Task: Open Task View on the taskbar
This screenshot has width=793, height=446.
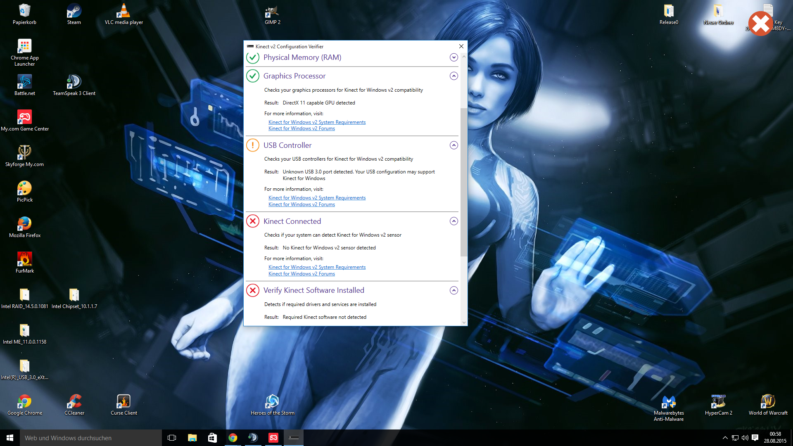Action: tap(172, 438)
